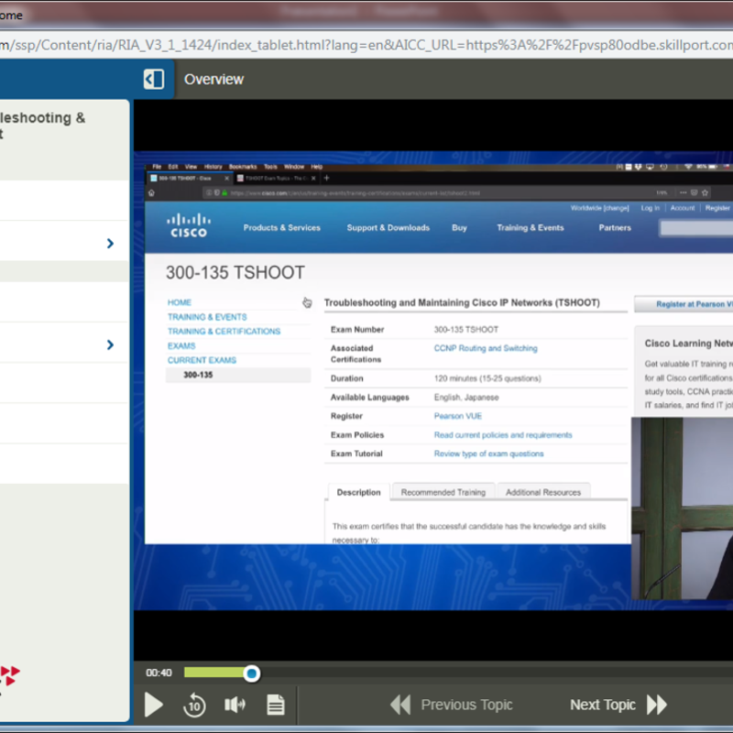
Task: Click Partners on the Cisco nav bar
Action: 615,227
